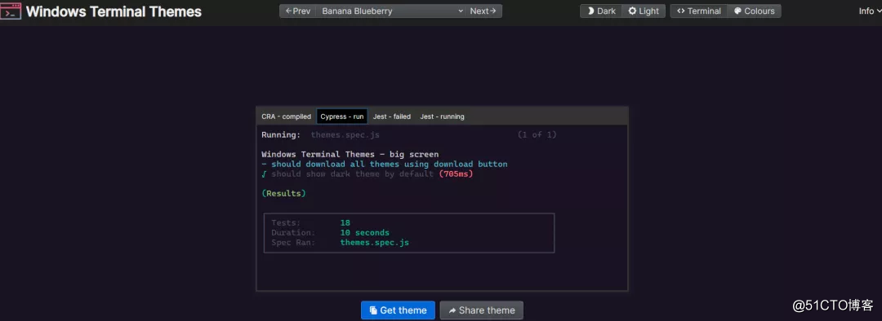Go to the previous theme with Prev
Viewport: 882px width, 321px height.
[x=297, y=11]
